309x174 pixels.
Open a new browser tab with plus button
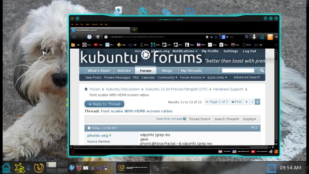134,30
